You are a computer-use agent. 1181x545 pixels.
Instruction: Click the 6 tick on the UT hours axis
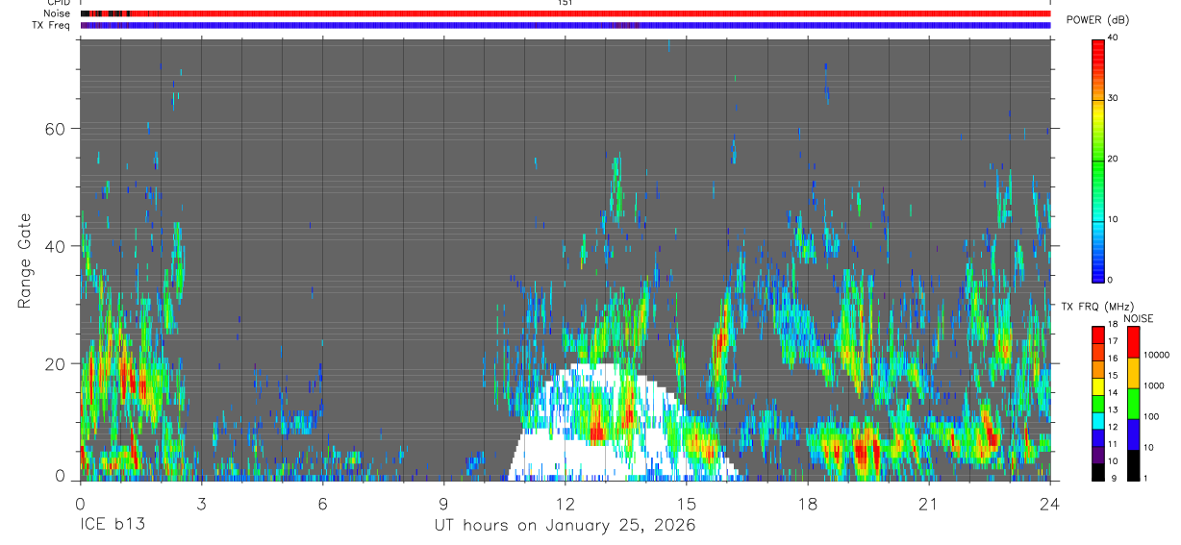323,503
